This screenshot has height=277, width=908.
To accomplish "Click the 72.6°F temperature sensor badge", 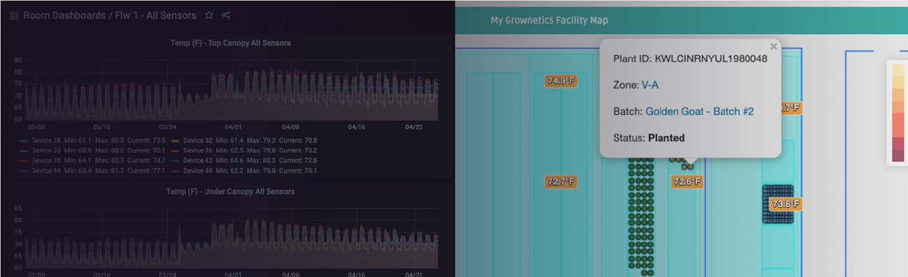I will pyautogui.click(x=686, y=182).
